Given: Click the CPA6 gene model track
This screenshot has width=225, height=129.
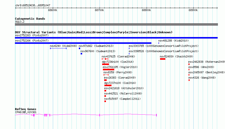Looking at the screenshot, I should click(86, 115).
